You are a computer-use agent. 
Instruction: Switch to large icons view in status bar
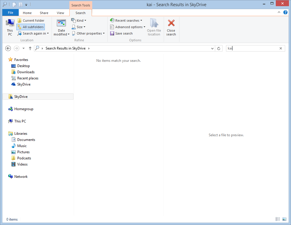coord(284,219)
